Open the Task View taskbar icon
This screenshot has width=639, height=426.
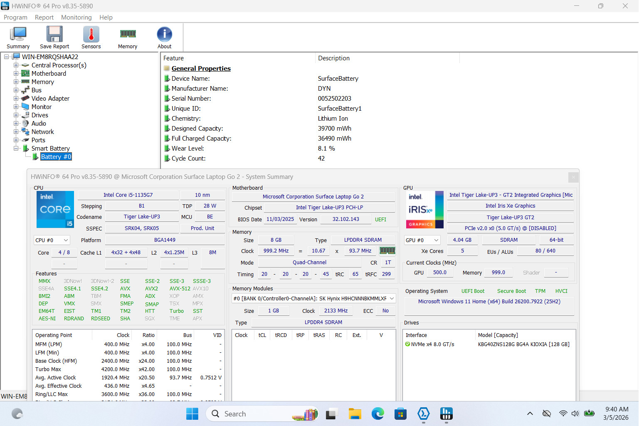pos(331,414)
